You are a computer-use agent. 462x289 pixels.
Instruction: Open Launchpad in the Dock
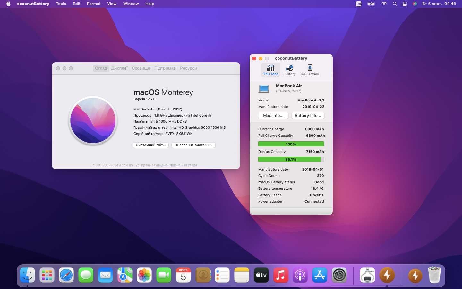(47, 275)
